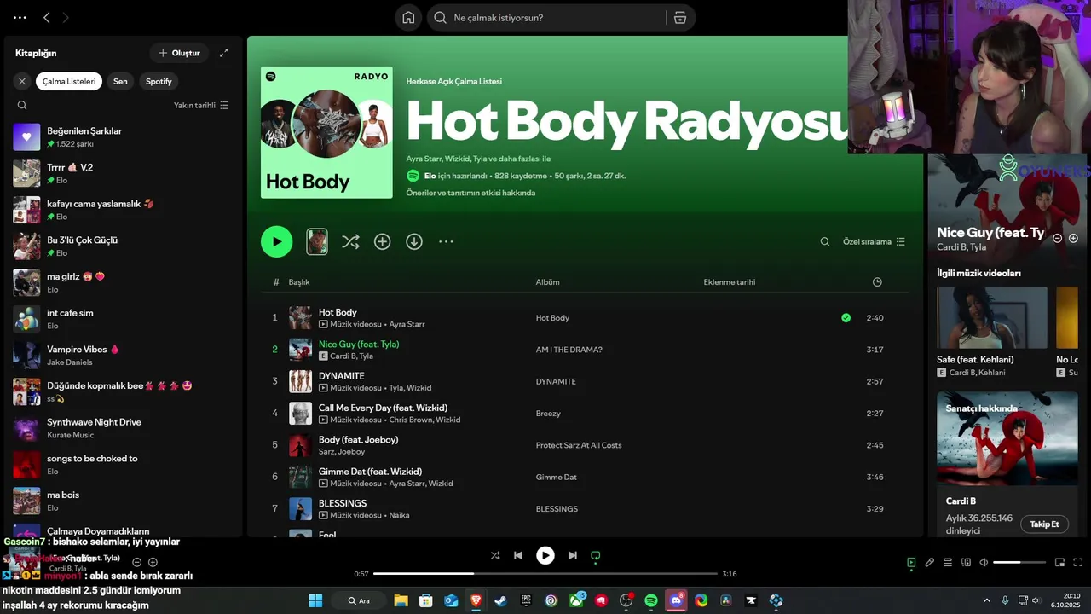Open Protect Sarz At All Costs album
Viewport: 1091px width, 614px height.
click(x=579, y=445)
